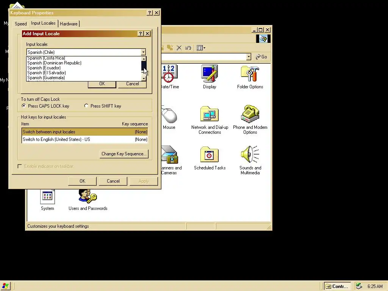Open the Folder Options icon
Viewport: 388px width, 291px height.
tap(250, 73)
